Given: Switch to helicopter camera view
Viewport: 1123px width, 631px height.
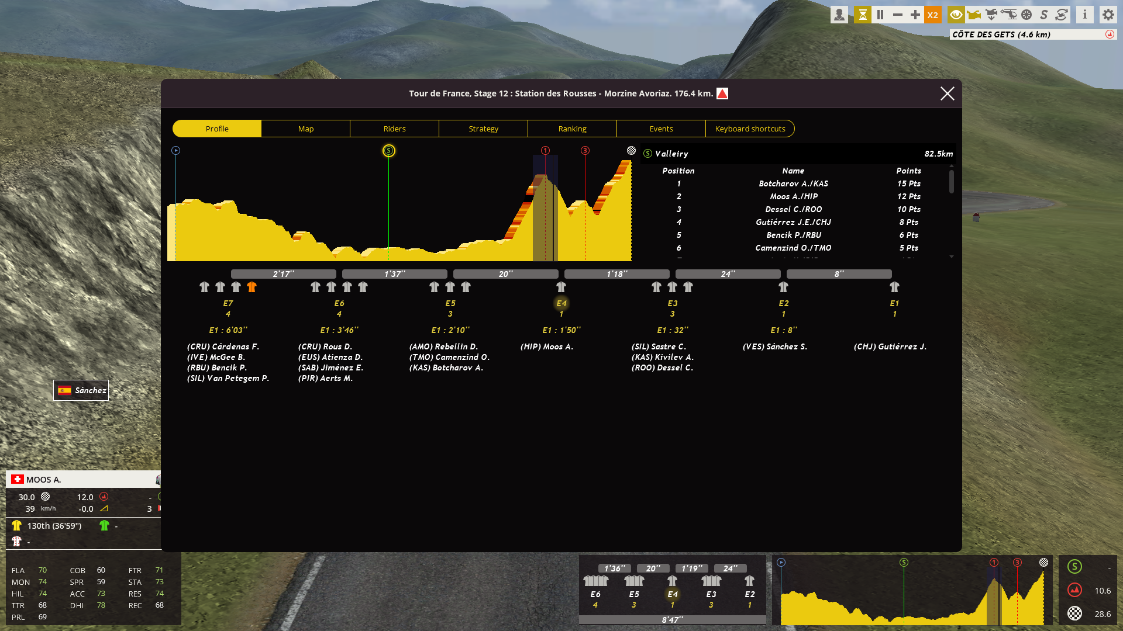Looking at the screenshot, I should (1009, 15).
